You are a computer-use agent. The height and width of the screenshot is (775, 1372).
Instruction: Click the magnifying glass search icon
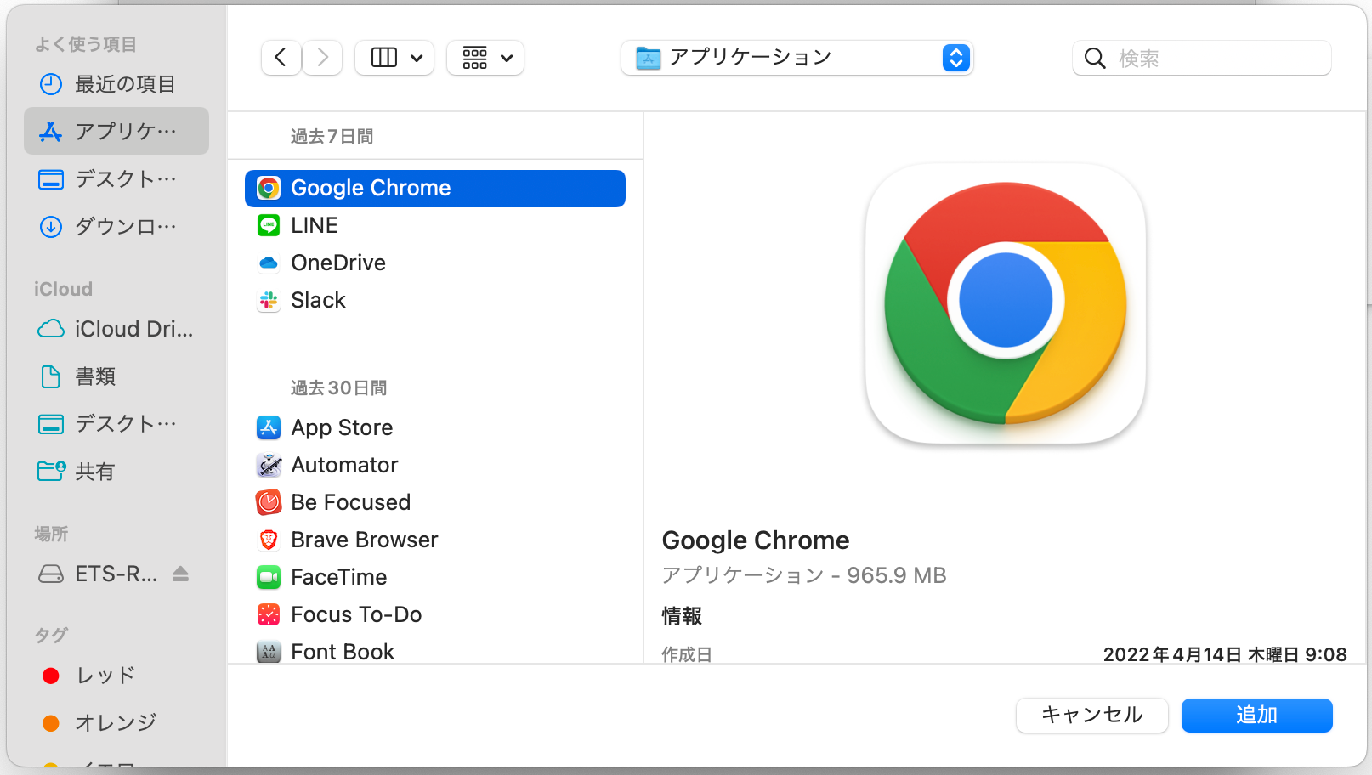(x=1095, y=59)
